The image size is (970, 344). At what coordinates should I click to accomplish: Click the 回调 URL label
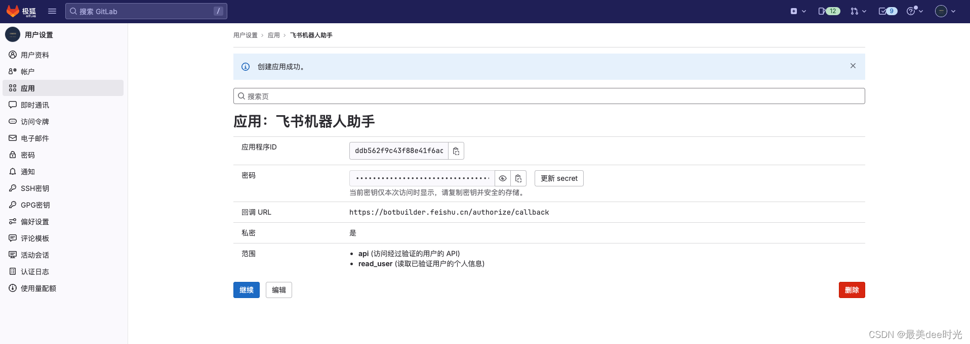tap(256, 212)
